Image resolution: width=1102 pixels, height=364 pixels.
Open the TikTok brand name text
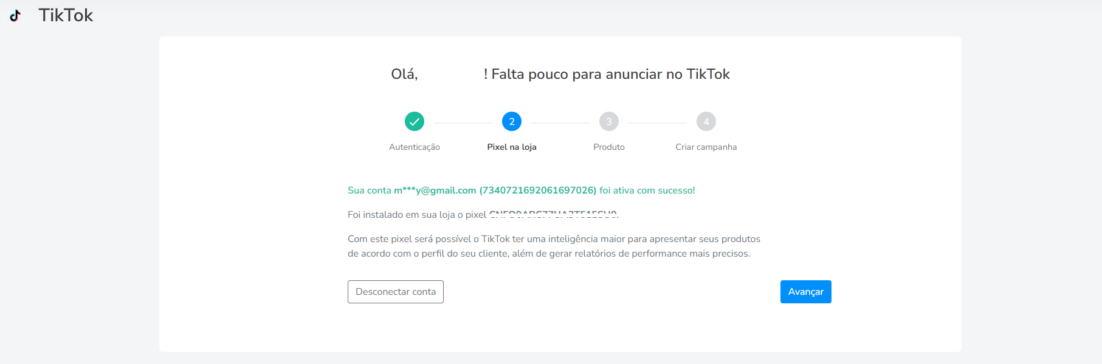(66, 15)
